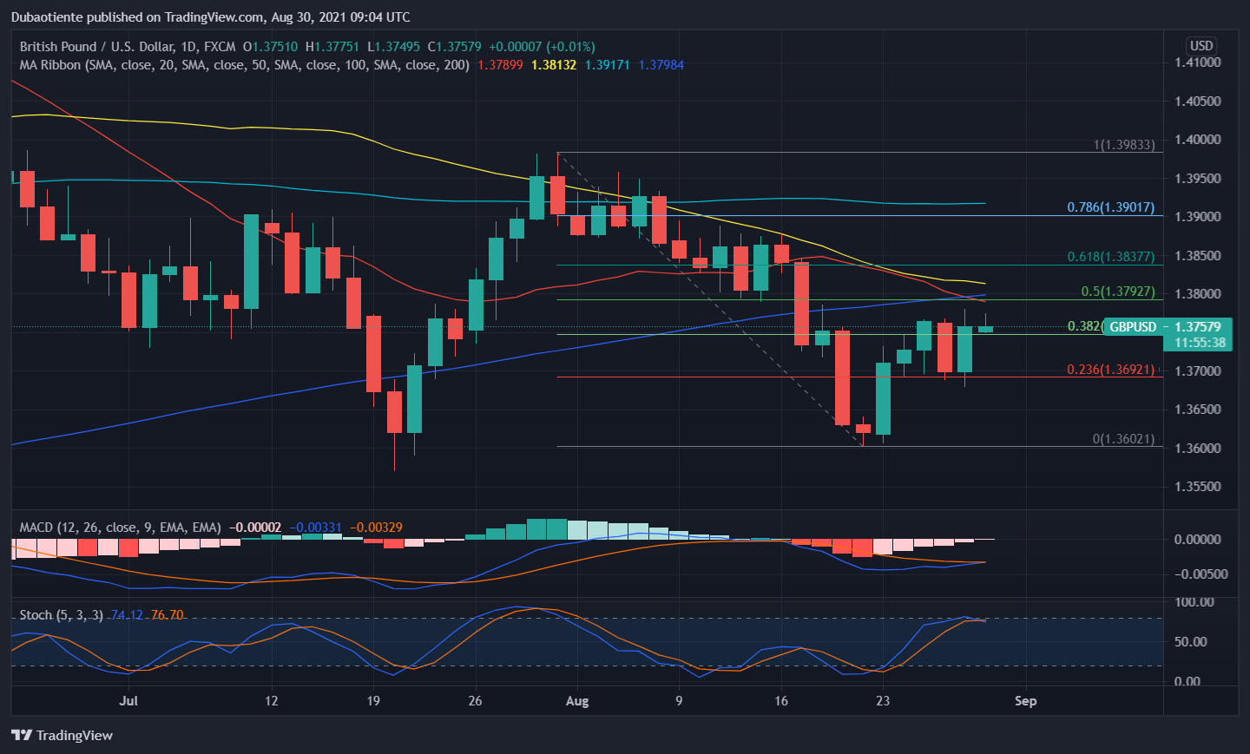The width and height of the screenshot is (1250, 754).
Task: Click the Aug date on time axis
Action: coord(577,701)
